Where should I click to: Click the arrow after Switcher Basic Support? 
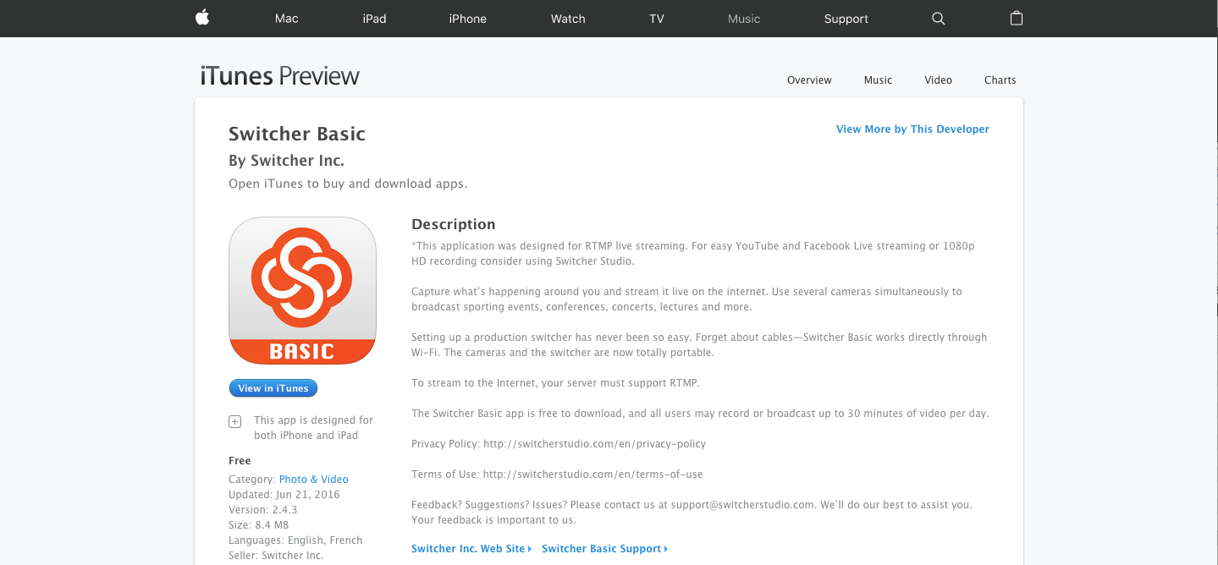(666, 549)
